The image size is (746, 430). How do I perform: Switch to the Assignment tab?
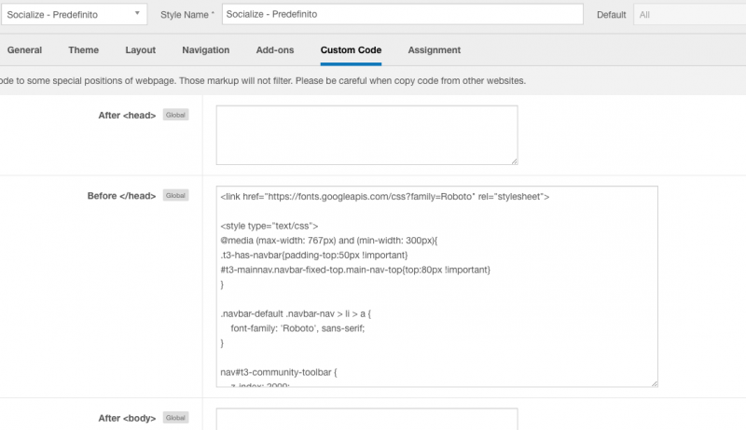click(x=434, y=50)
